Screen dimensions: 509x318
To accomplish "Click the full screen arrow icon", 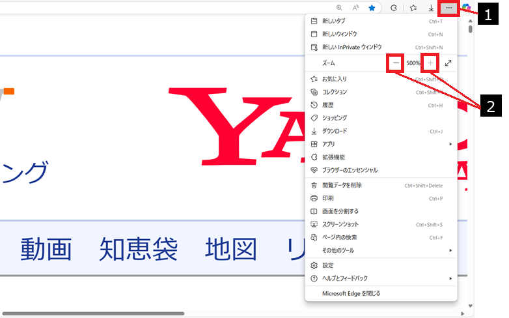I will point(448,63).
